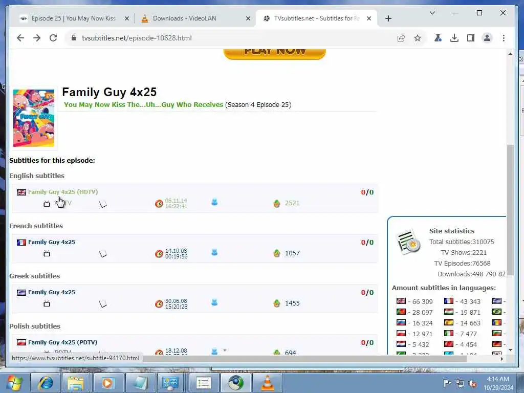Image resolution: width=524 pixels, height=393 pixels.
Task: Click the page vertical scrollbar thumb
Action: pos(510,210)
